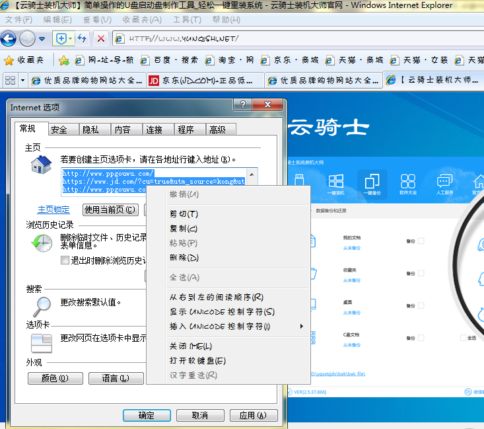Click the homepage list scroll up arrow
Image resolution: width=484 pixels, height=429 pixels.
pos(252,175)
